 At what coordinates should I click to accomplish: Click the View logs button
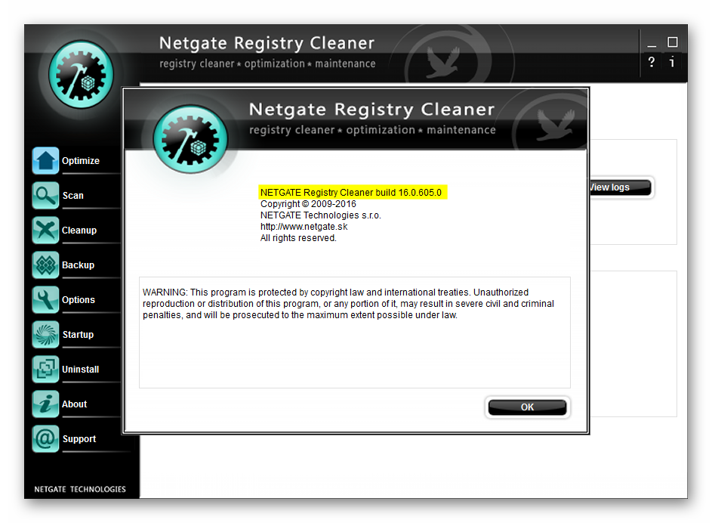click(x=620, y=187)
